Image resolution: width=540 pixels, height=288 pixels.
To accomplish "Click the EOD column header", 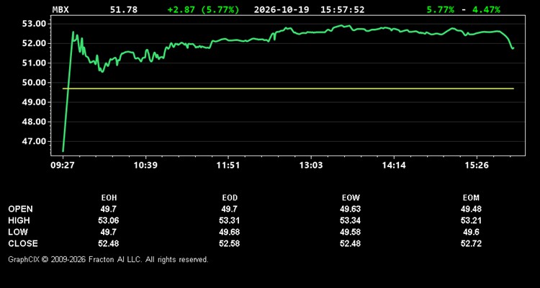I will [x=230, y=198].
